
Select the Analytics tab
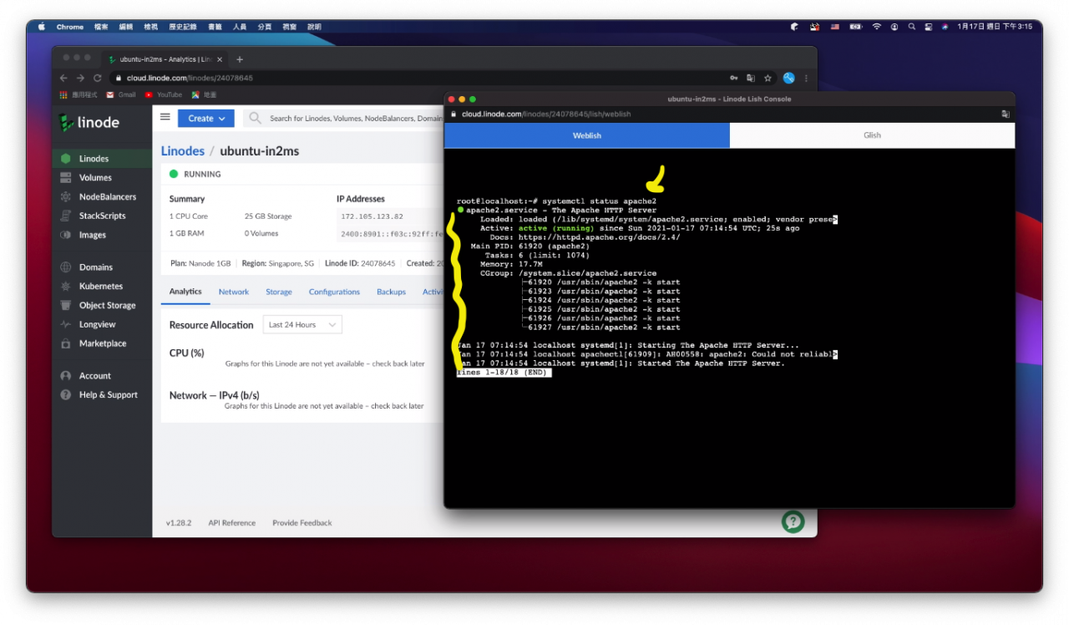[185, 292]
